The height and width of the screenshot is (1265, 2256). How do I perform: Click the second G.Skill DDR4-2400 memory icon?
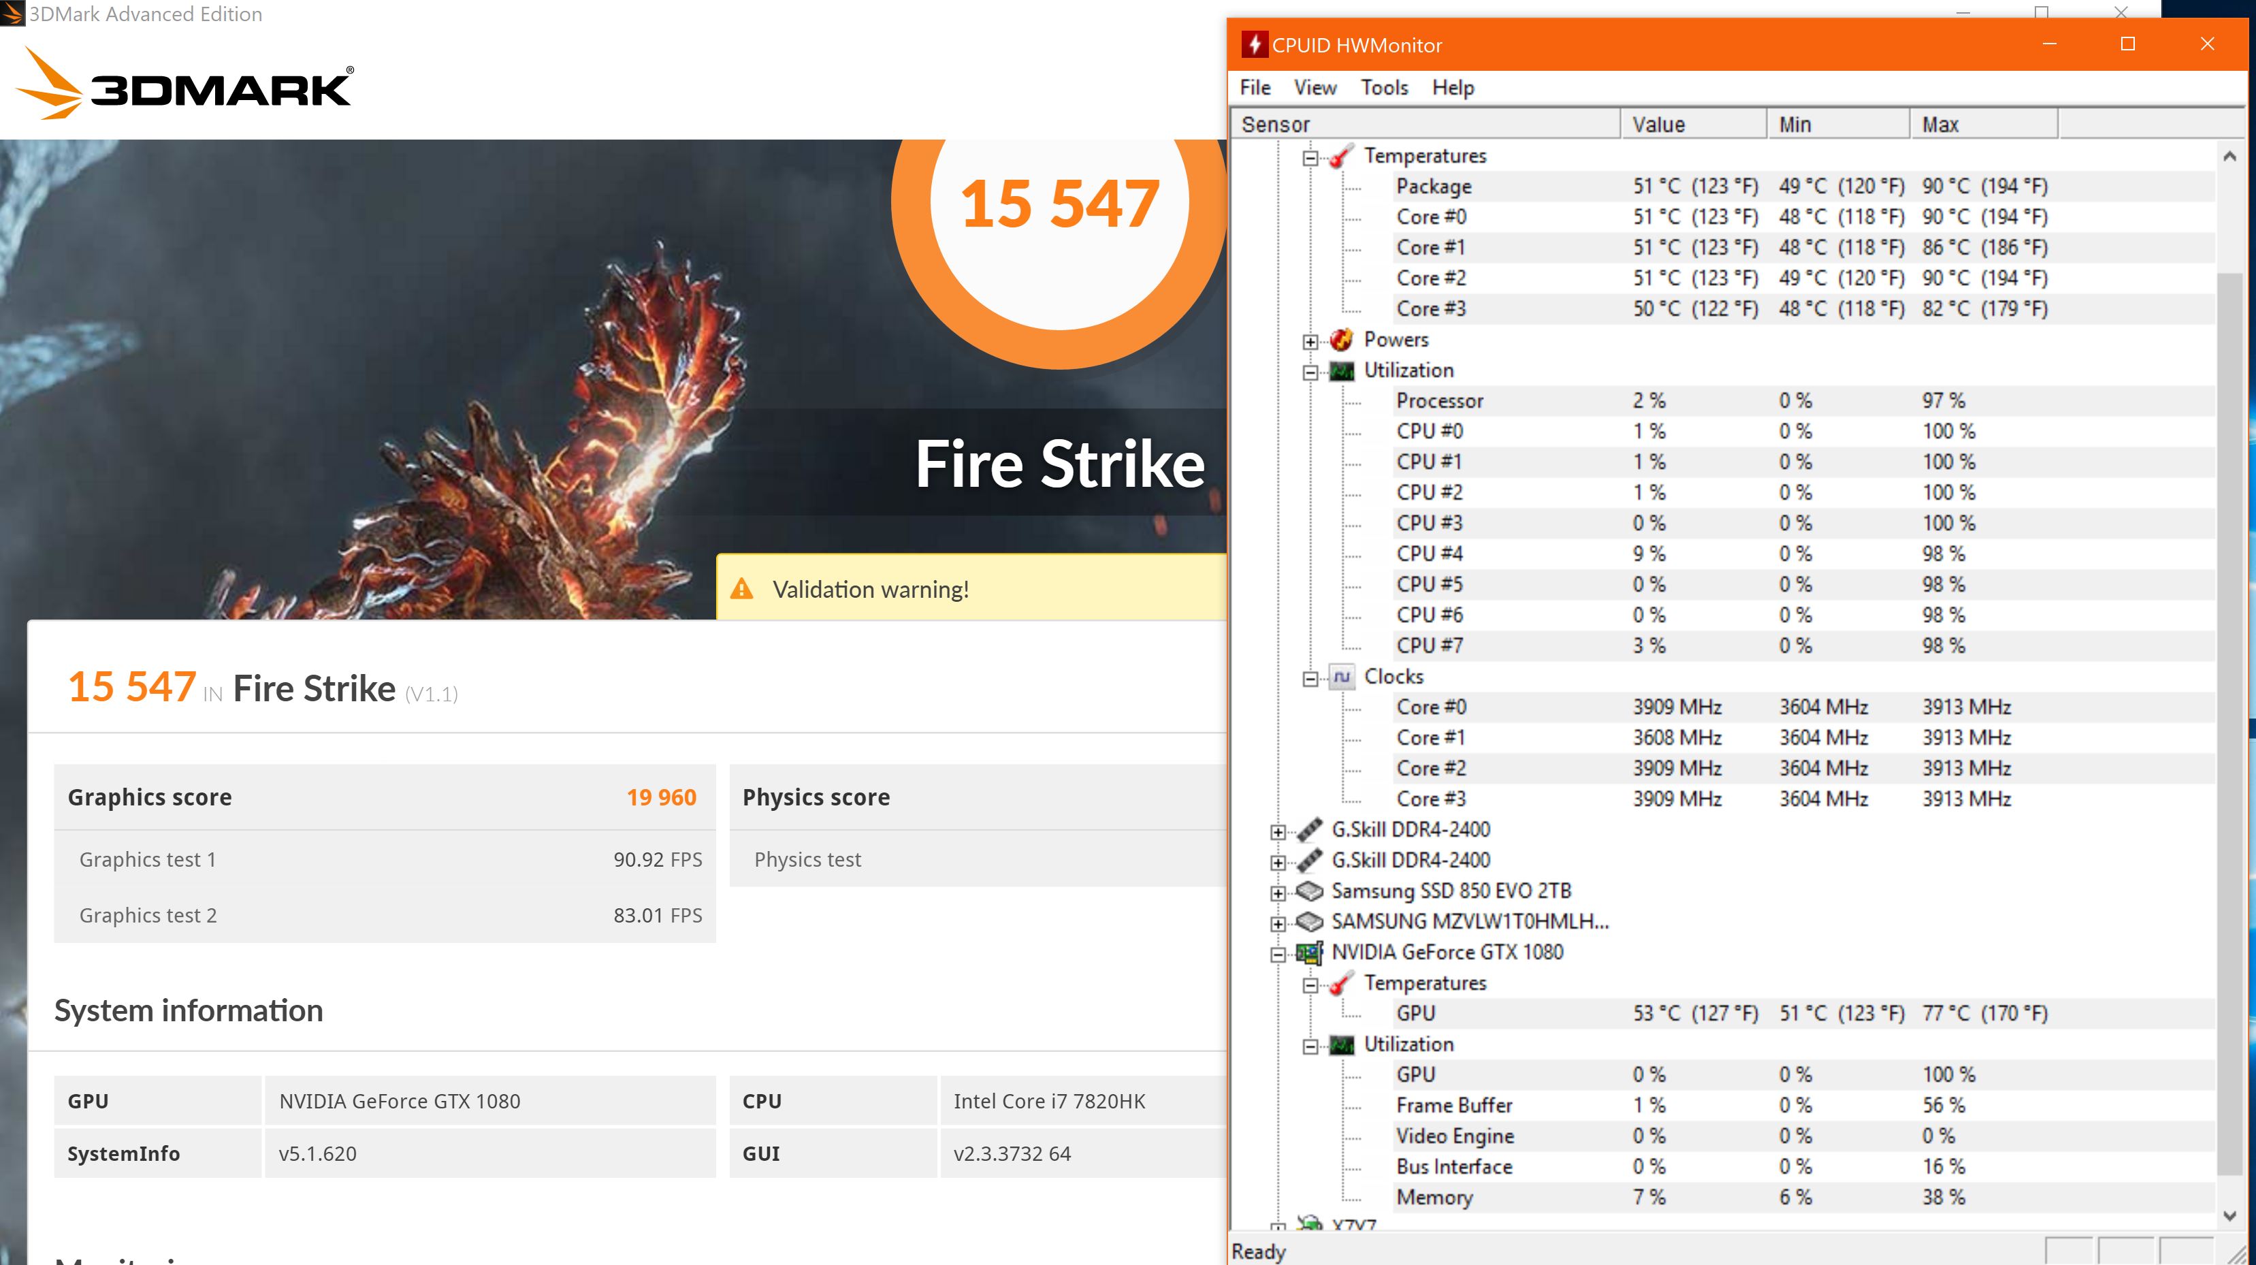[x=1308, y=861]
